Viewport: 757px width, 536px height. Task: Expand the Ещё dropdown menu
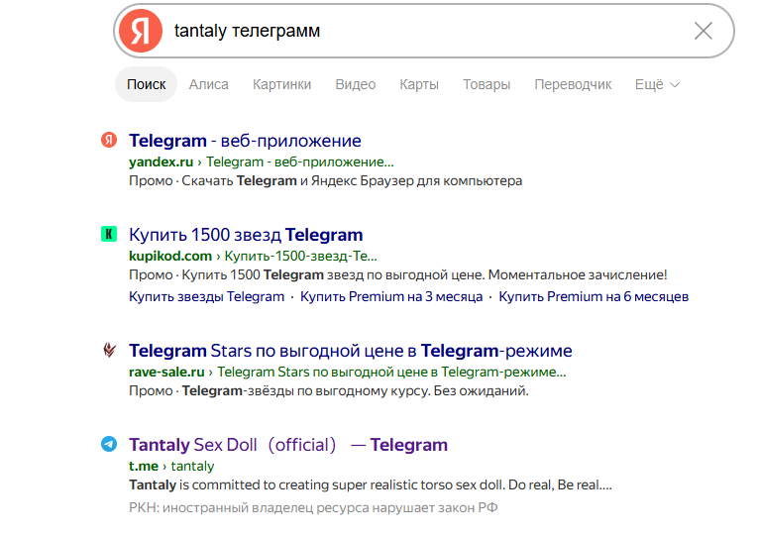point(658,84)
